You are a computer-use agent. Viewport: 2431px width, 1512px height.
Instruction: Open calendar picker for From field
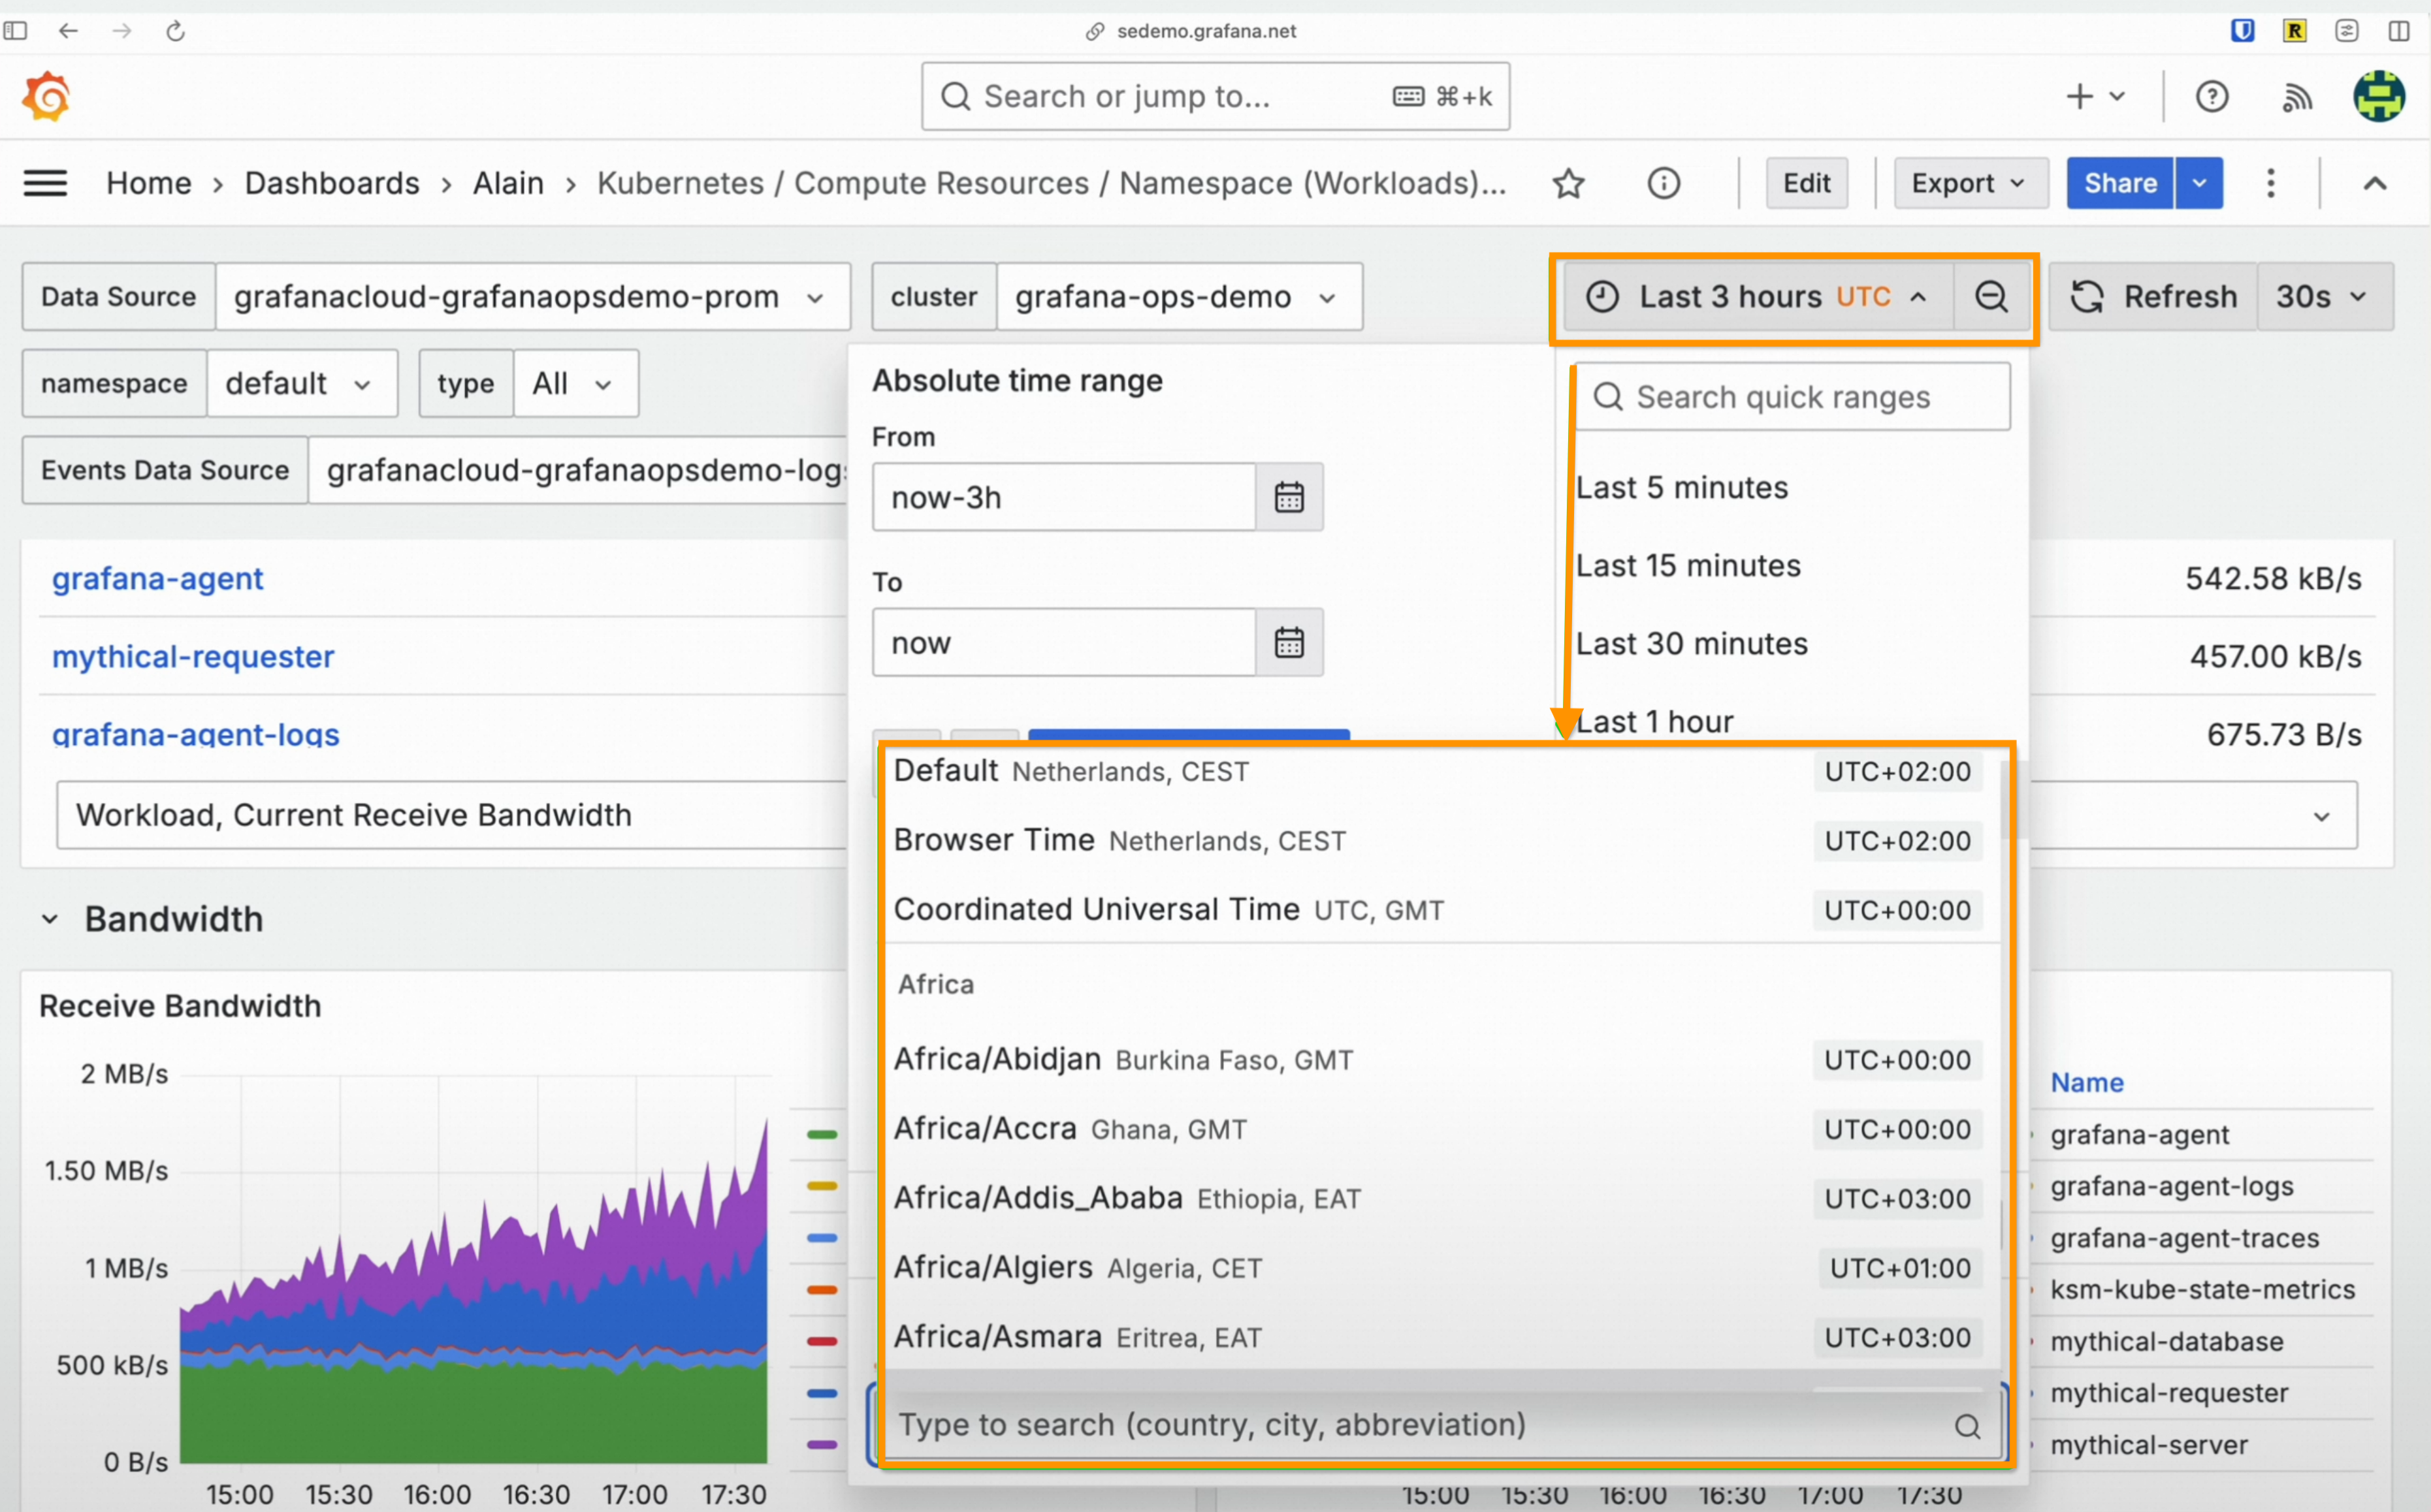pos(1289,497)
